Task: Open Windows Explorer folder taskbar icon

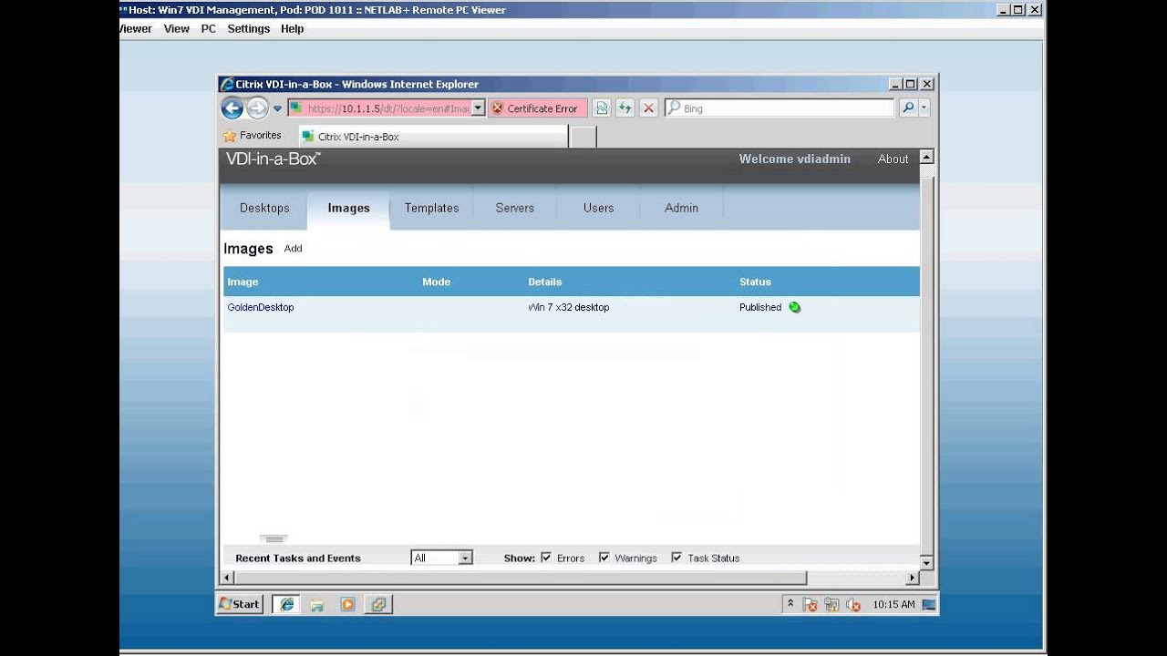Action: pyautogui.click(x=317, y=604)
